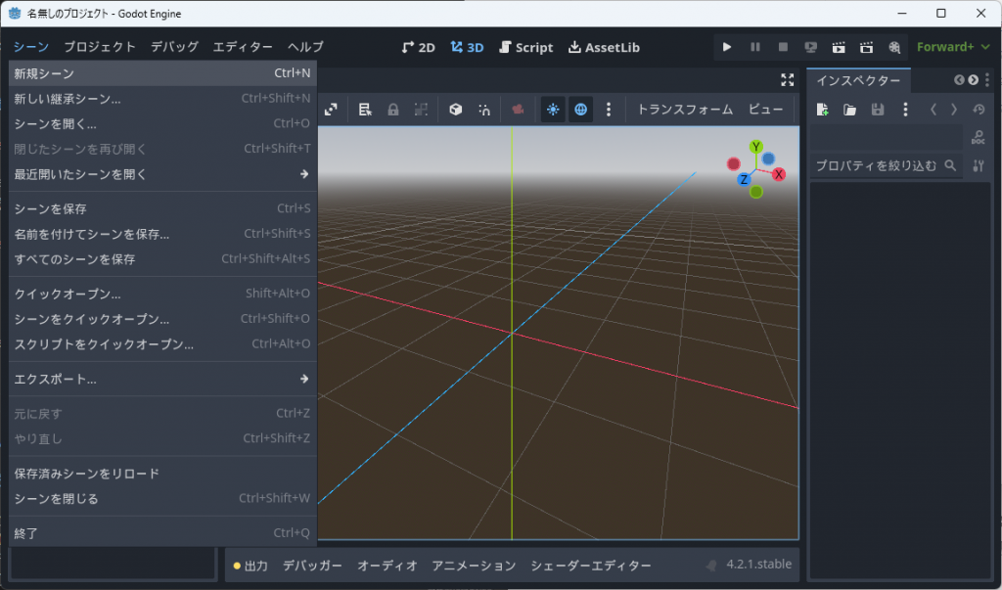Open the Forward+ renderer dropdown
Viewport: 1002px width, 590px height.
(953, 47)
